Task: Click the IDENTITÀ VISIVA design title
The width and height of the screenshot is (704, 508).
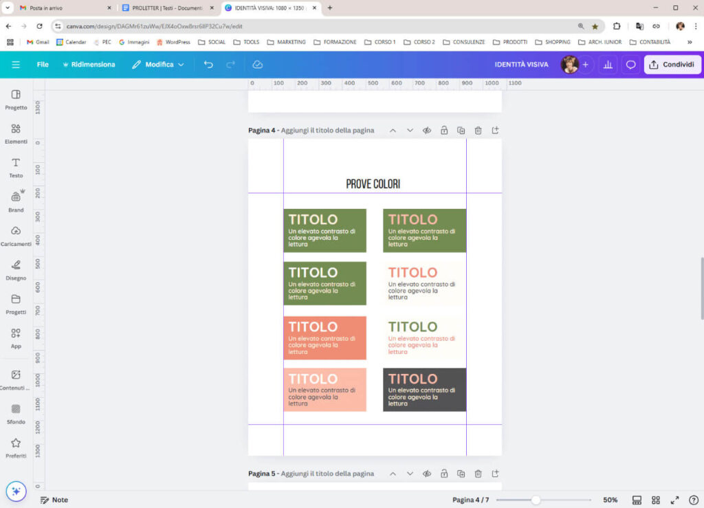Action: pyautogui.click(x=521, y=65)
